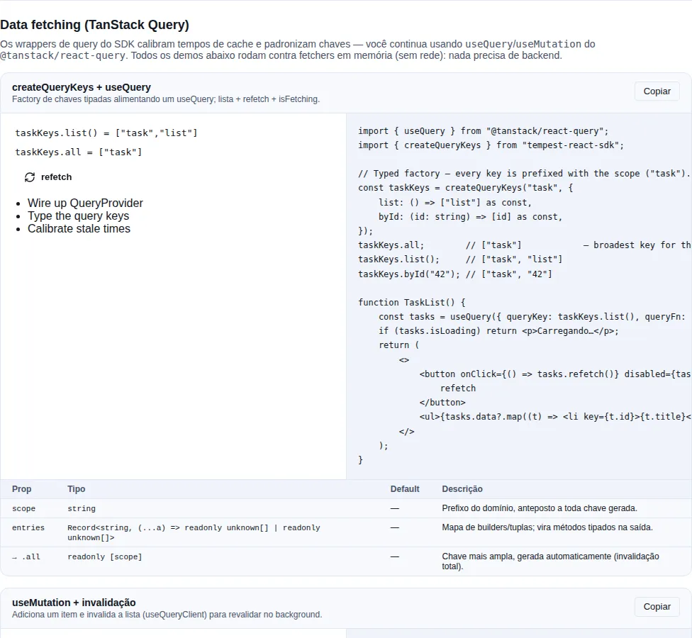Click the 'Adiciona um item e invalida' subtitle
Image resolution: width=692 pixels, height=638 pixels.
(x=167, y=615)
